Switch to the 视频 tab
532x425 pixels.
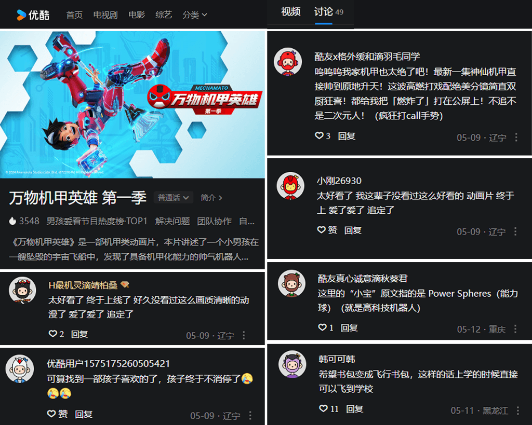pos(290,12)
